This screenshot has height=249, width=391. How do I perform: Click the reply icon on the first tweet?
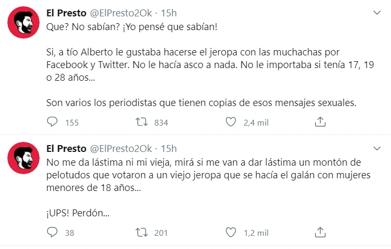tap(52, 122)
